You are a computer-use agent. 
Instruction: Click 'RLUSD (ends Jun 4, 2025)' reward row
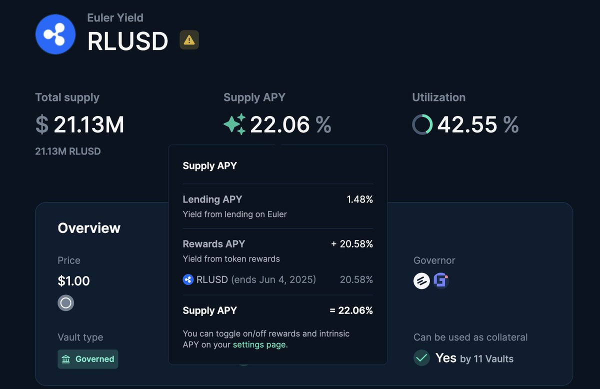[249, 279]
